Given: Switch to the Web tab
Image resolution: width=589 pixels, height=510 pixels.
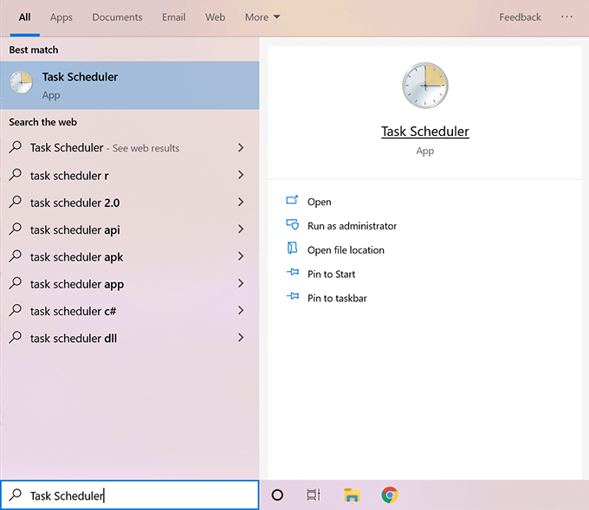Looking at the screenshot, I should tap(215, 17).
